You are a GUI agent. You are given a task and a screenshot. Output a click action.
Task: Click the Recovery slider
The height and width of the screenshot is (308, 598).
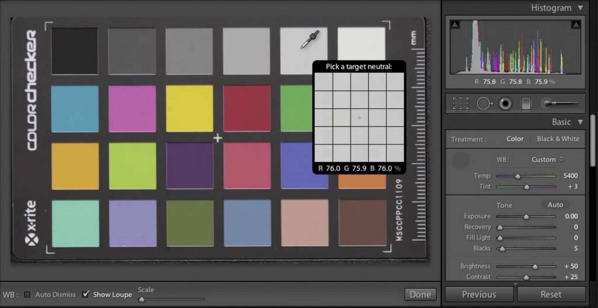pyautogui.click(x=526, y=227)
